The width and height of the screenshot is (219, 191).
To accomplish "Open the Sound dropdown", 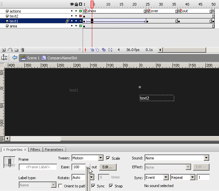I will (x=206, y=158).
